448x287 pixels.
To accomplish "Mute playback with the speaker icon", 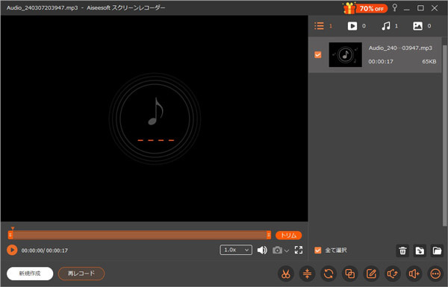I will 262,250.
